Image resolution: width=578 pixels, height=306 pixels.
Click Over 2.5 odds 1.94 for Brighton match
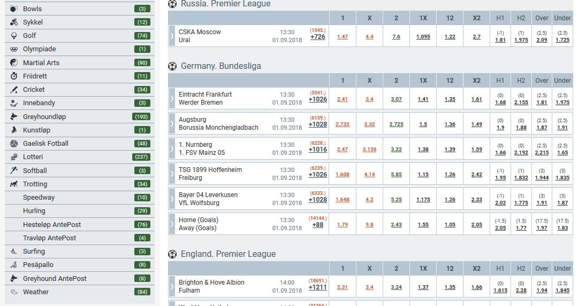542,290
